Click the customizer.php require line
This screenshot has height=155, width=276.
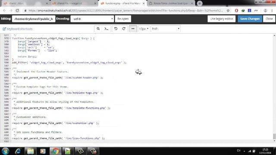click(56, 123)
